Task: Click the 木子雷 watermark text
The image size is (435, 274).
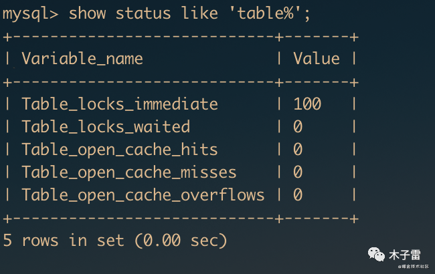Action: 405,255
